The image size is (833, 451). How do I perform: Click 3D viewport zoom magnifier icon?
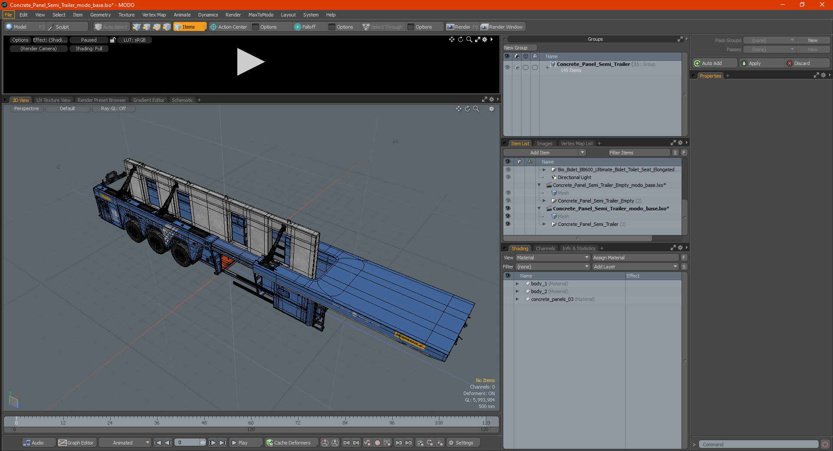(476, 109)
